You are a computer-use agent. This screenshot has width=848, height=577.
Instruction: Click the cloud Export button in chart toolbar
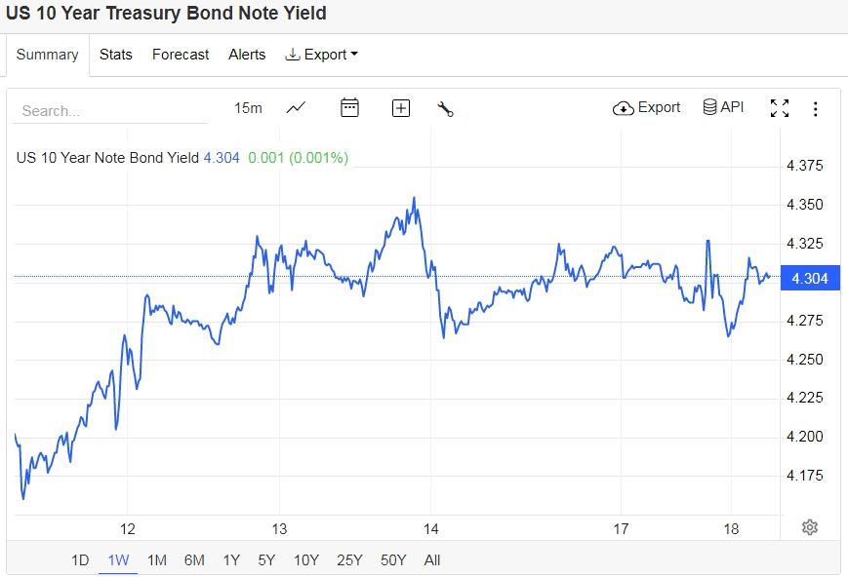647,107
